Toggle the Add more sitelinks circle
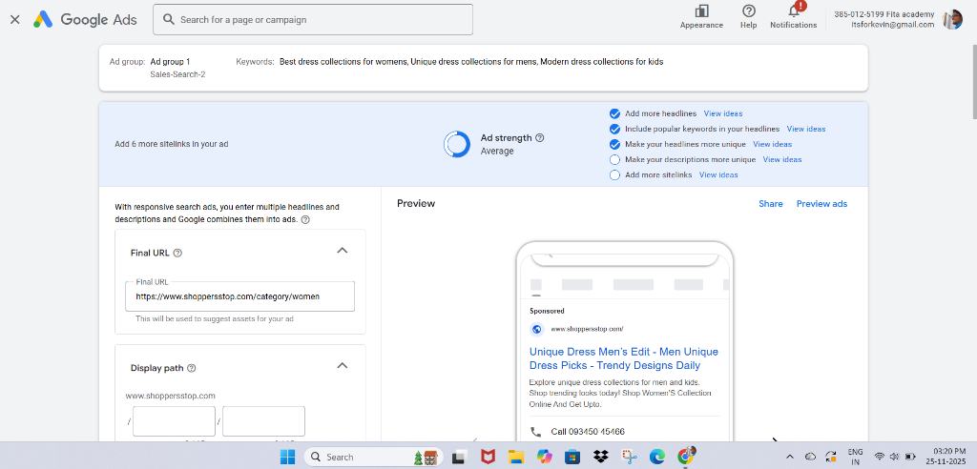Image resolution: width=977 pixels, height=469 pixels. click(x=615, y=175)
